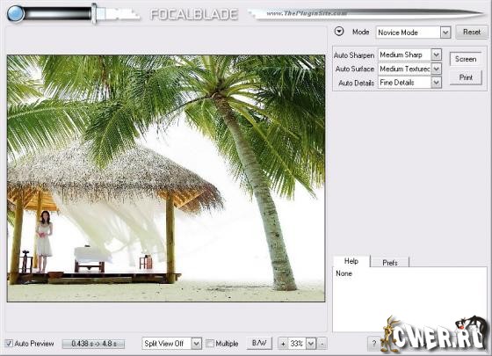Click the B/W preview button

click(259, 343)
